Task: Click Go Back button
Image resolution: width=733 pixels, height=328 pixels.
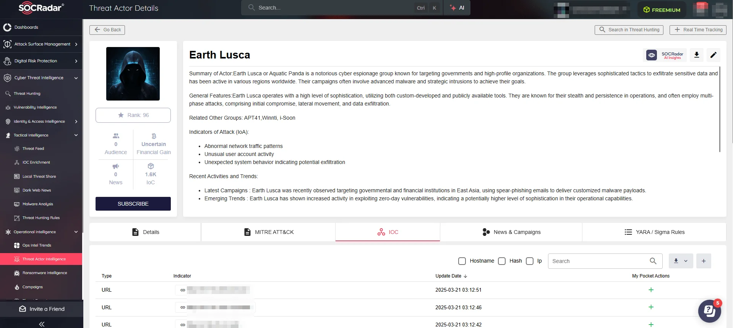Action: pos(107,30)
